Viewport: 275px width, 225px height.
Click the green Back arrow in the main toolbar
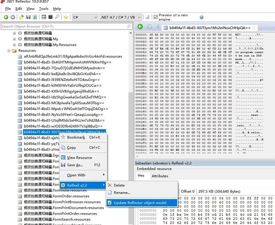pos(6,17)
